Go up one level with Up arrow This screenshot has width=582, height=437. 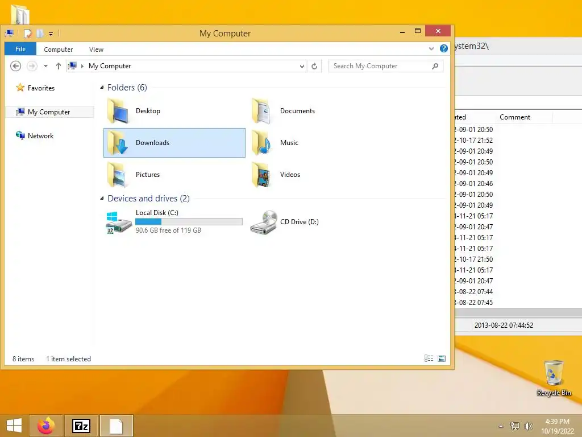(59, 66)
